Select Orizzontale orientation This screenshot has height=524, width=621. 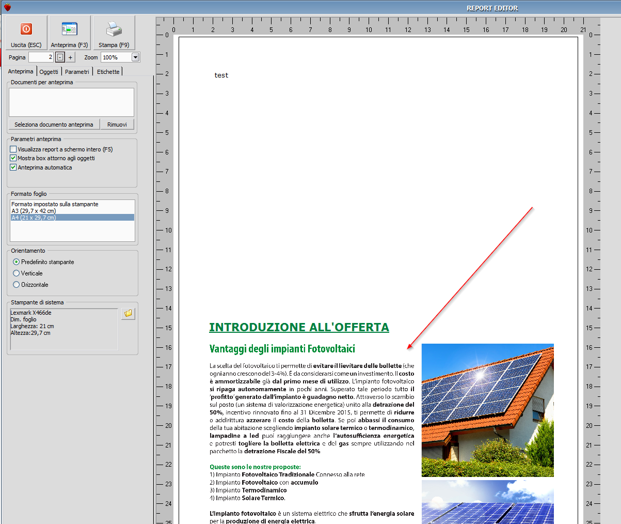(17, 285)
